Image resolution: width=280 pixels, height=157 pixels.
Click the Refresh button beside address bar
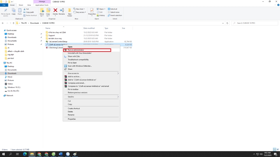227,23
